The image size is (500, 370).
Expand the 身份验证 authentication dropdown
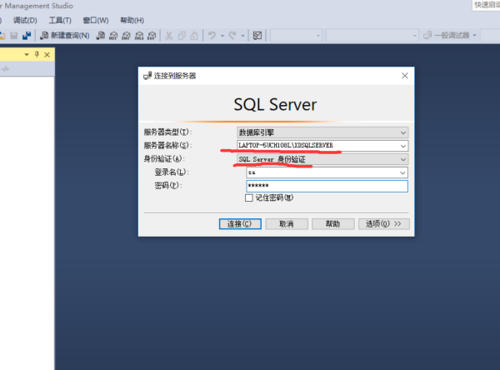tap(403, 158)
